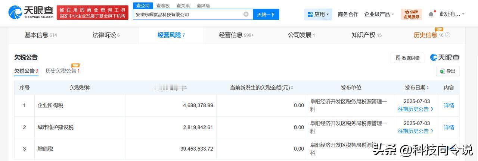Open the 应用 dropdown menu
478x161 pixels.
click(x=318, y=14)
